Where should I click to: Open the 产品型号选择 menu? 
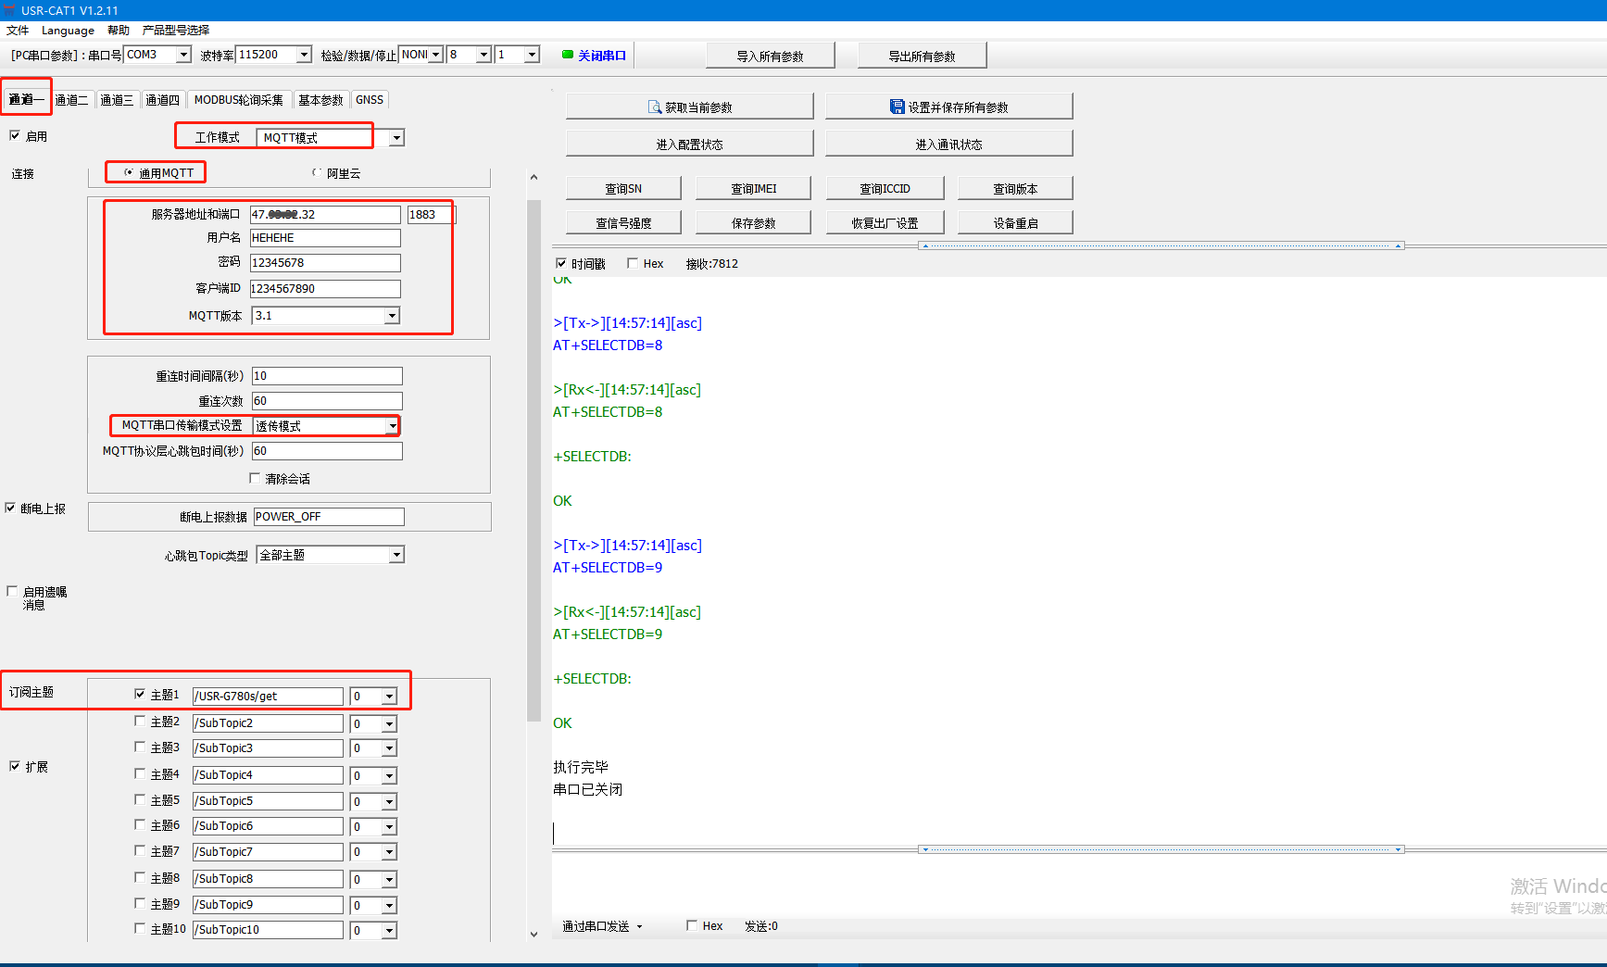click(175, 31)
